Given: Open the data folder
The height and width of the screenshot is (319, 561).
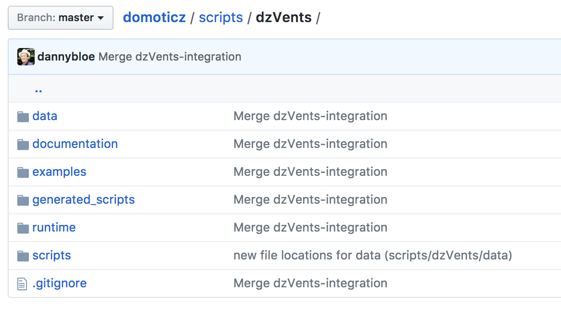Looking at the screenshot, I should [45, 116].
